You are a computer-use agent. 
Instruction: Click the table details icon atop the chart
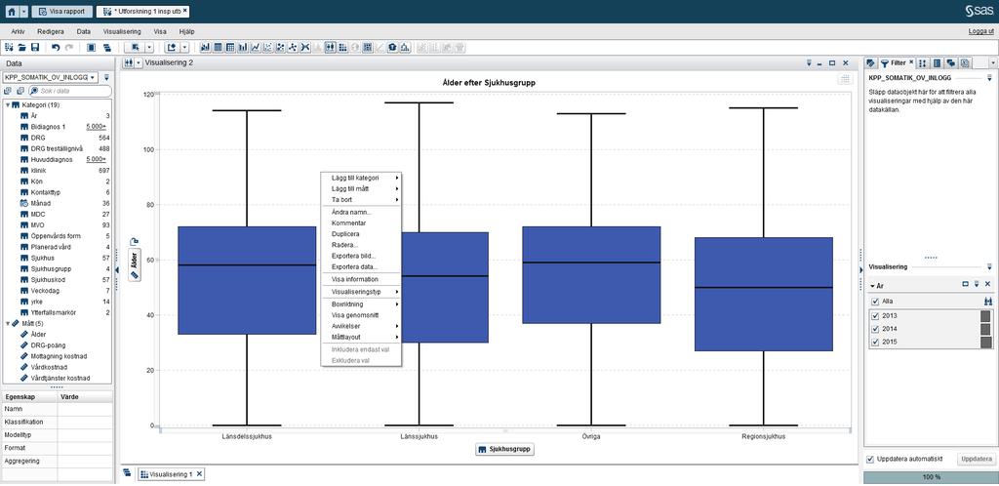pos(845,79)
